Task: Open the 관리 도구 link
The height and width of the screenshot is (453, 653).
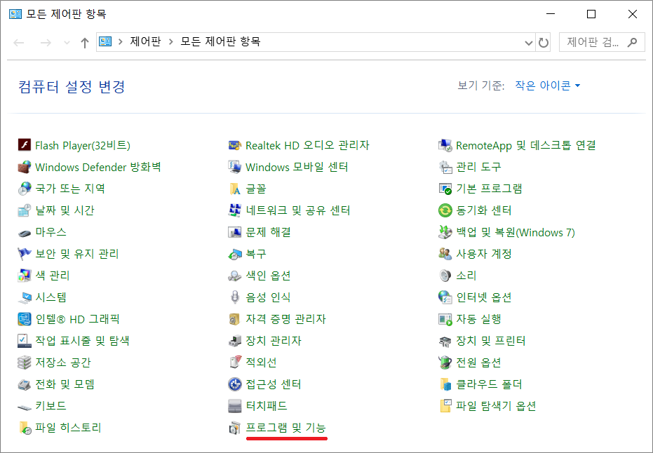Action: tap(478, 167)
